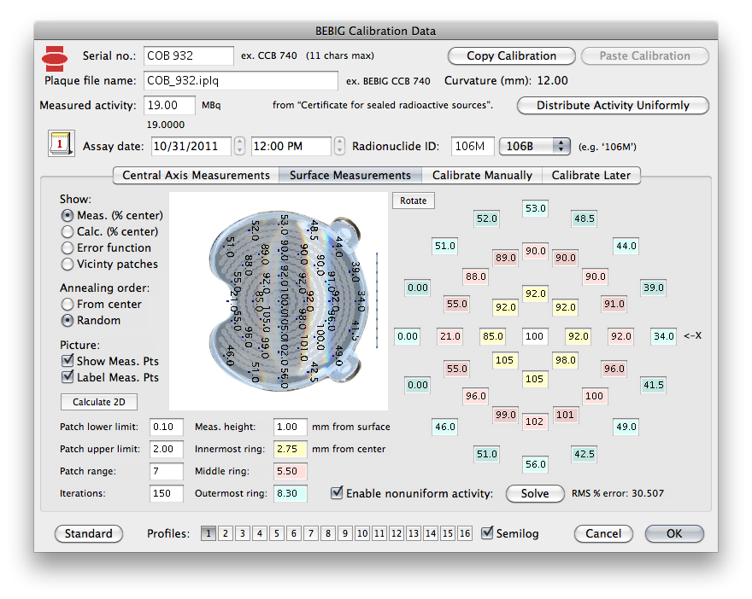752x599 pixels.
Task: Click the assay date stepper arrows
Action: pos(239,146)
